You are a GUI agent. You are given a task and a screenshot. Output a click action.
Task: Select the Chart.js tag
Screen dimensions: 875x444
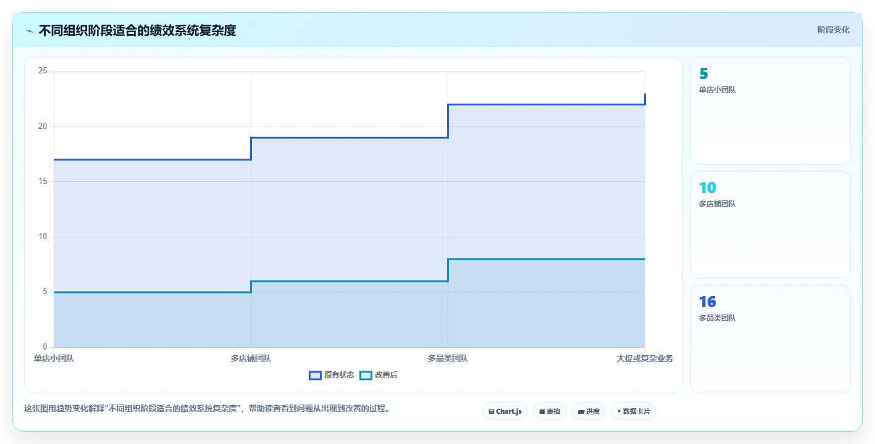tap(504, 411)
